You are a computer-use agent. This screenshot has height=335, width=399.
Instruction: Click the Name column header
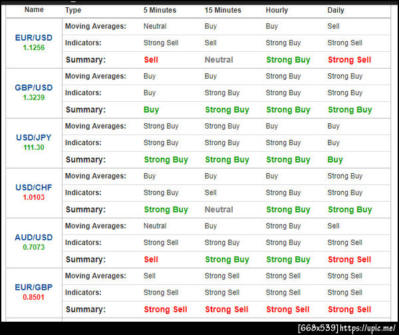(34, 10)
